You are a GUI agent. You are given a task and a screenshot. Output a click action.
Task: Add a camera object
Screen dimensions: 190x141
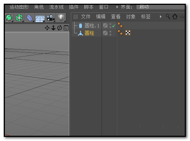(50, 18)
